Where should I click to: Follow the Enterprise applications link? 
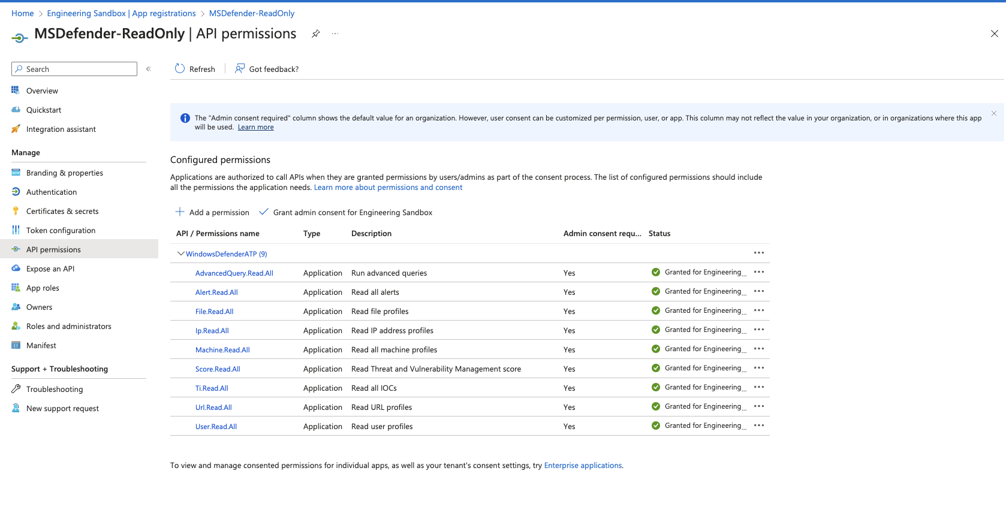[583, 466]
